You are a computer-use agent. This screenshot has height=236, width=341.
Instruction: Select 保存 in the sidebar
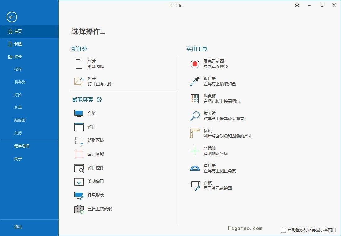(x=18, y=70)
